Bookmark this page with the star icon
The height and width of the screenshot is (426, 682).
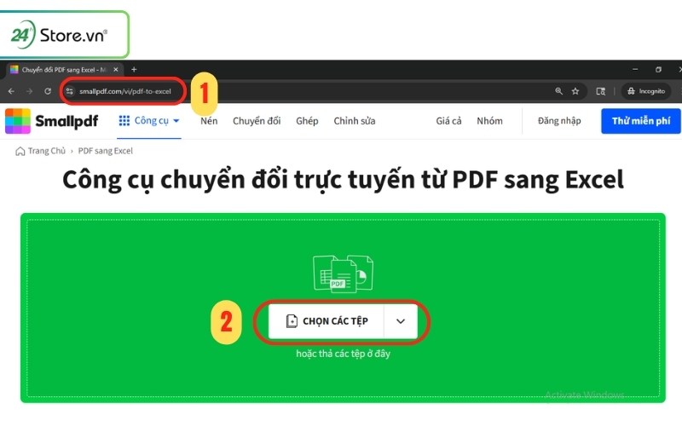point(575,91)
